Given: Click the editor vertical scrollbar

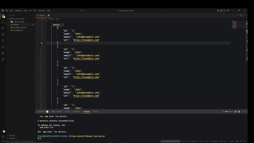Looking at the screenshot, I should pyautogui.click(x=247, y=41).
